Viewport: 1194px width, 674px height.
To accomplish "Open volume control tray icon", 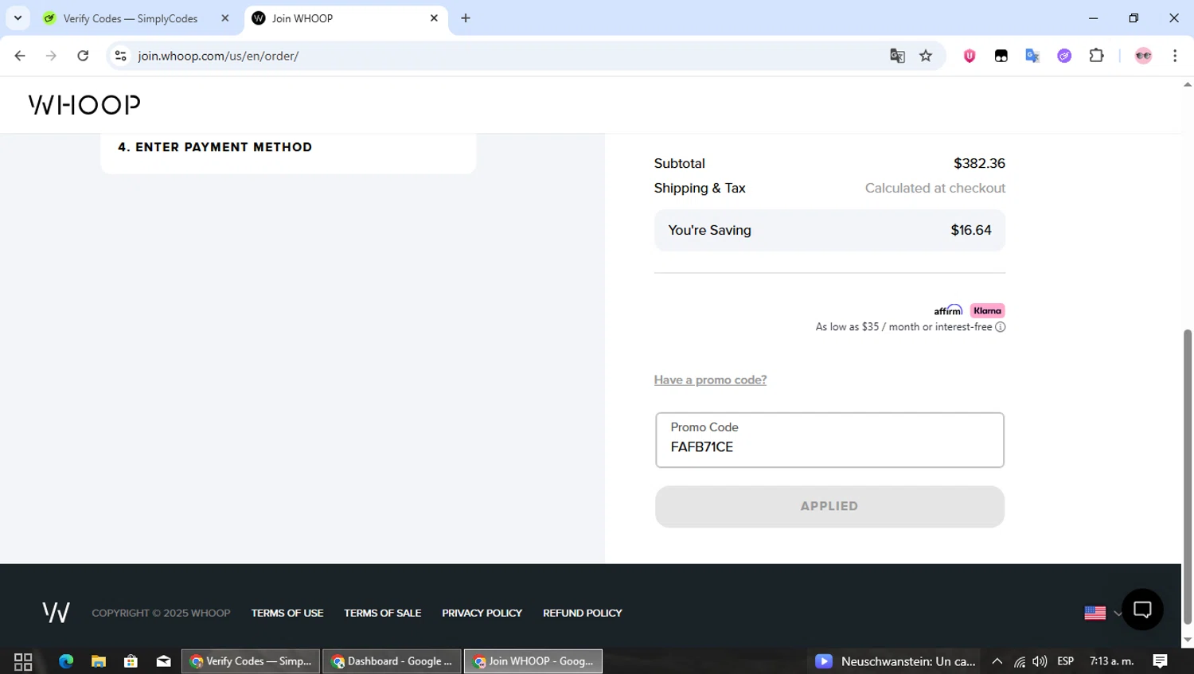I will (1040, 661).
